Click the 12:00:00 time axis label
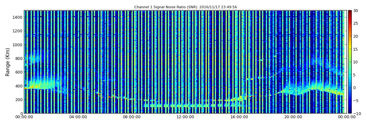 (x=185, y=117)
